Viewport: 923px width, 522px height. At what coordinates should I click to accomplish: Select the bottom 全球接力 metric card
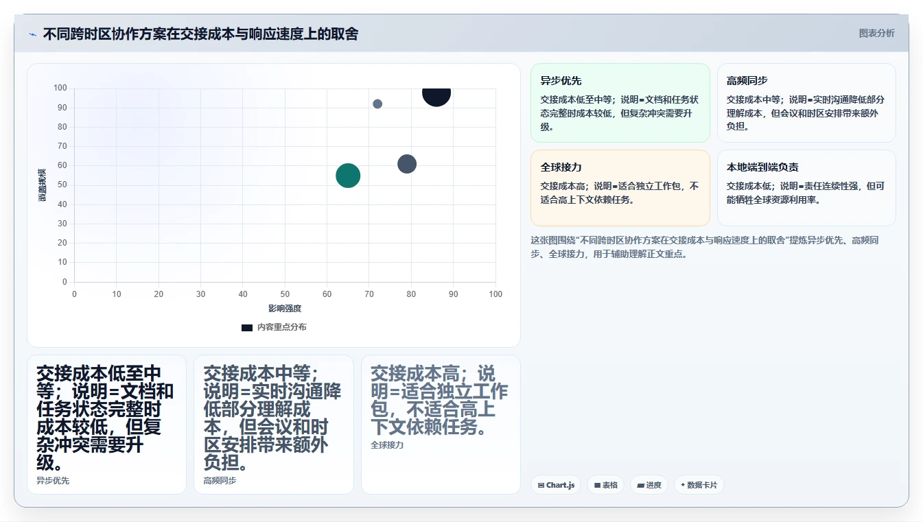coord(441,424)
